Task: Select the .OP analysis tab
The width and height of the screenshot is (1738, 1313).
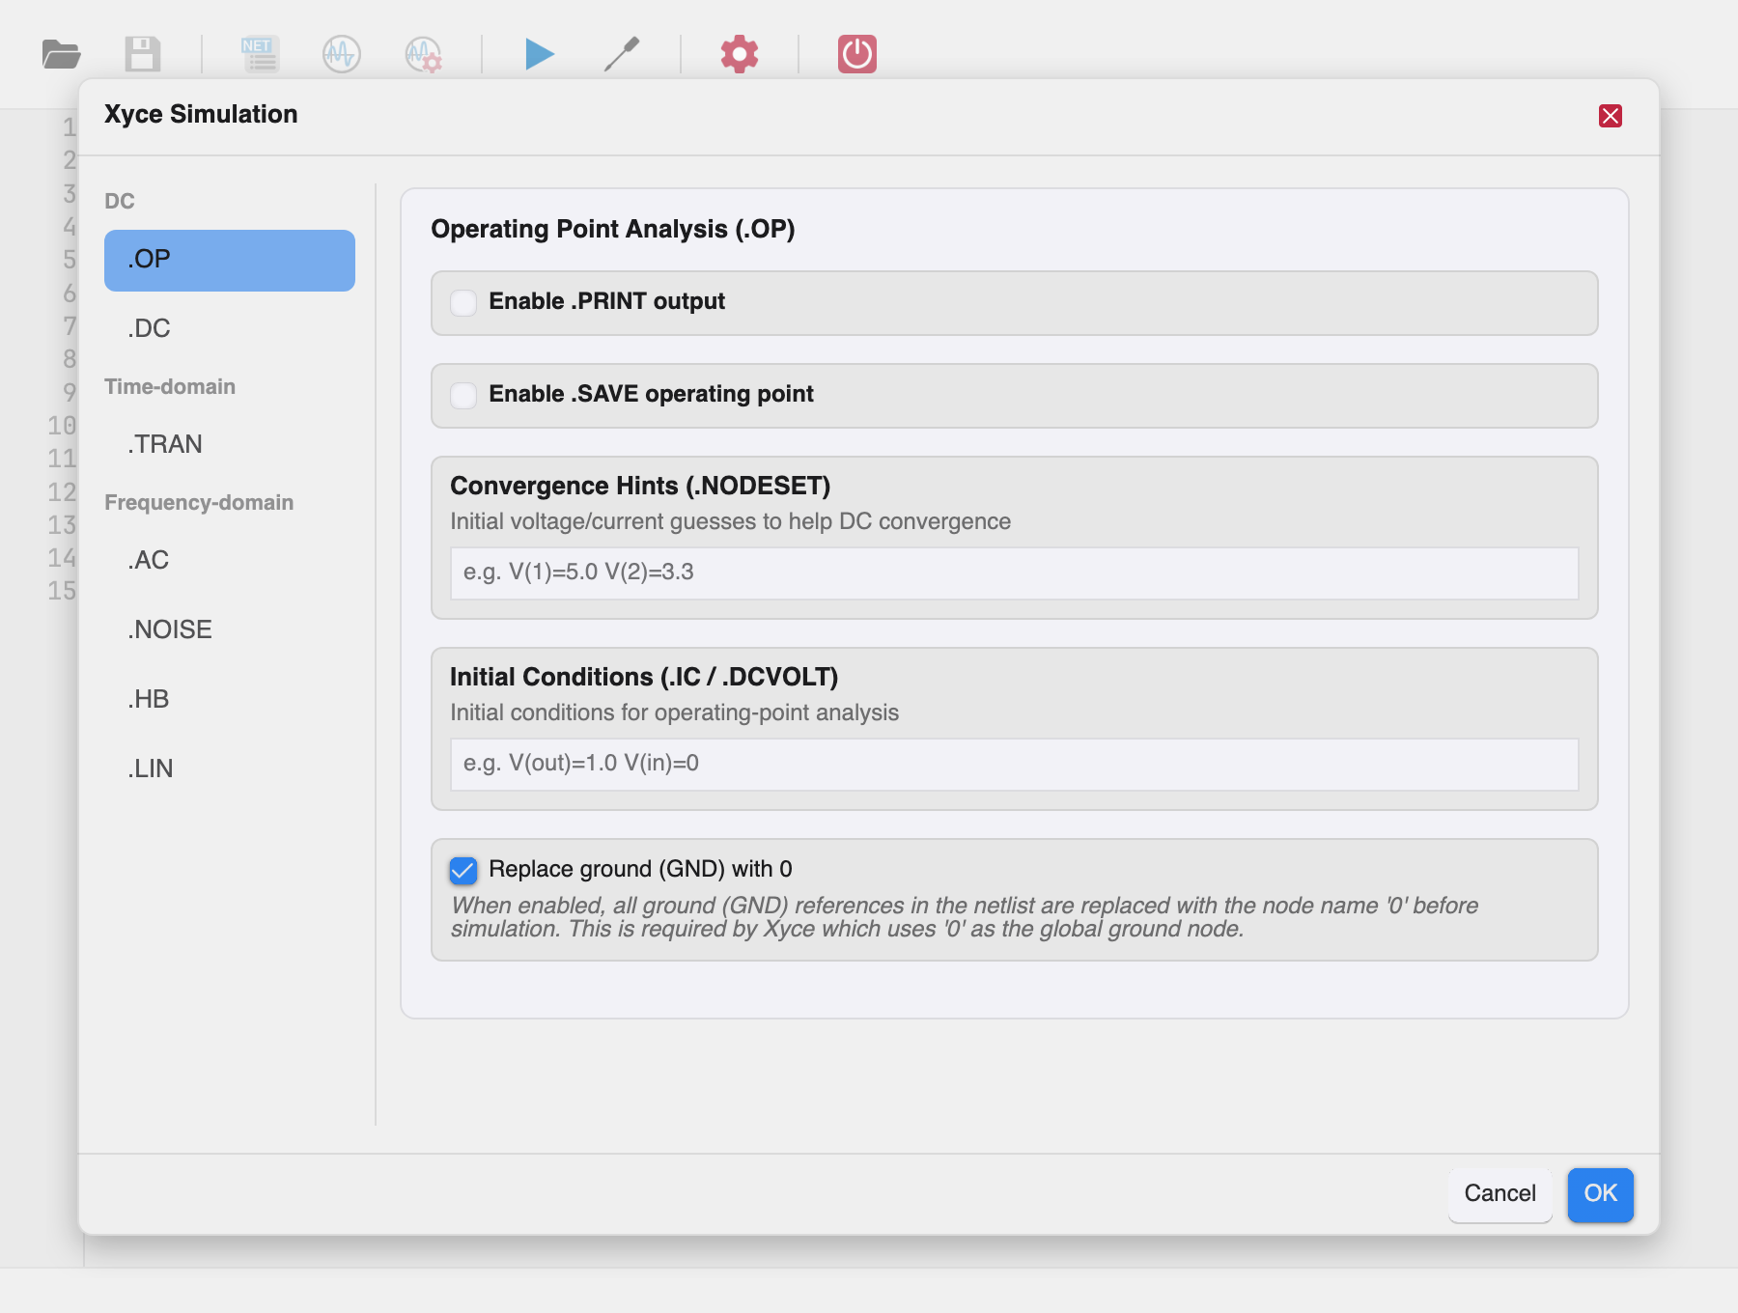Action: (230, 260)
